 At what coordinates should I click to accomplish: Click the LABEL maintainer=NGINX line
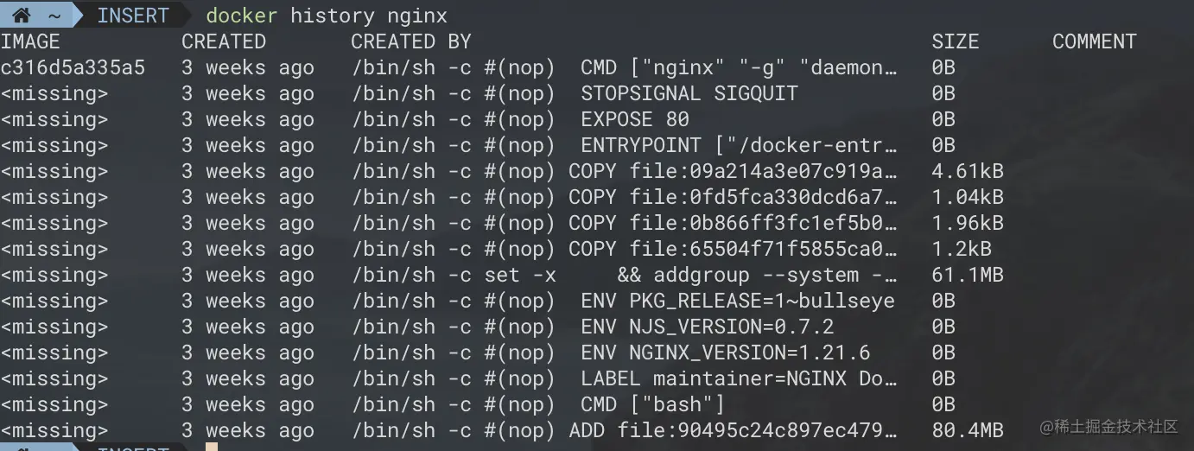click(739, 378)
